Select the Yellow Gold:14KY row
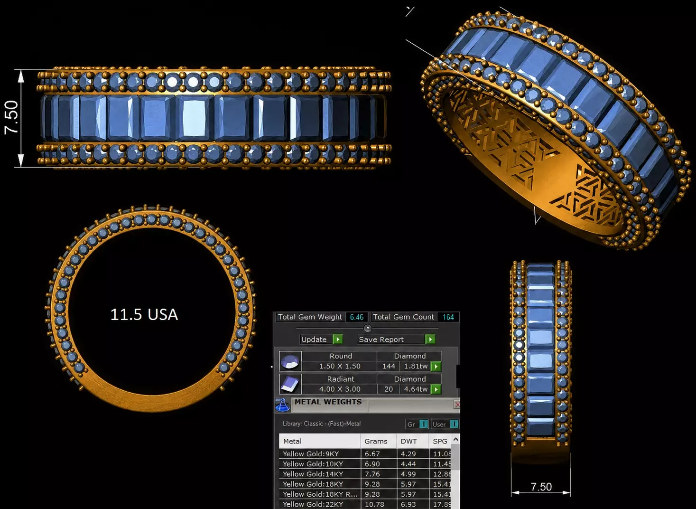Screen dimensions: 696x509 click(365, 474)
